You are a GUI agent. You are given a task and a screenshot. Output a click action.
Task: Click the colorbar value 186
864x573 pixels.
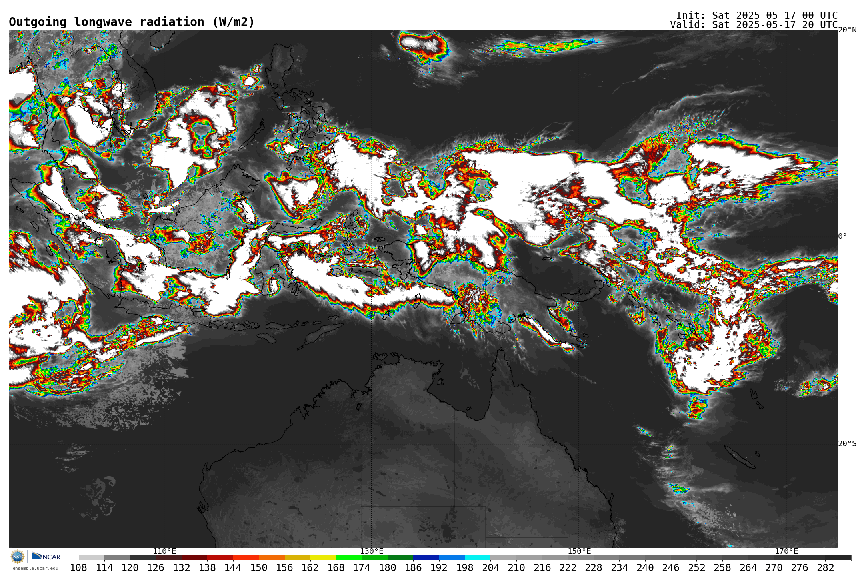(413, 567)
